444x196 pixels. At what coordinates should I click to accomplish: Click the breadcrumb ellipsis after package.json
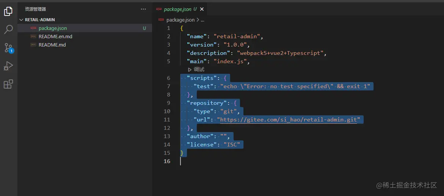(x=202, y=20)
